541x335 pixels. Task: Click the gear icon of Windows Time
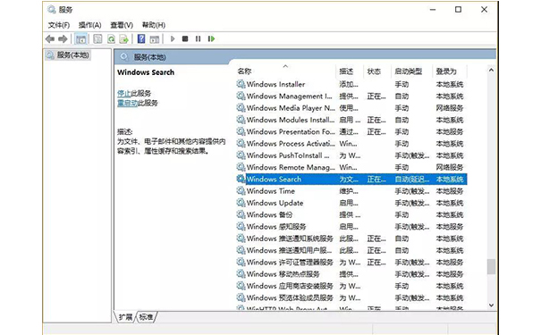241,191
